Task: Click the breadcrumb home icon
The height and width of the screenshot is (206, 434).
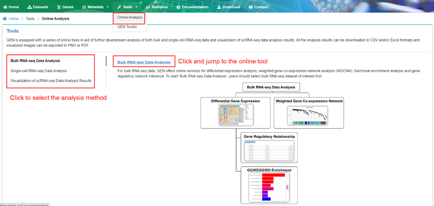Action: pyautogui.click(x=4, y=18)
